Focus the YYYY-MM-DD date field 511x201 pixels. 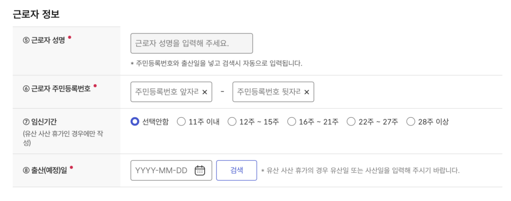pyautogui.click(x=161, y=171)
